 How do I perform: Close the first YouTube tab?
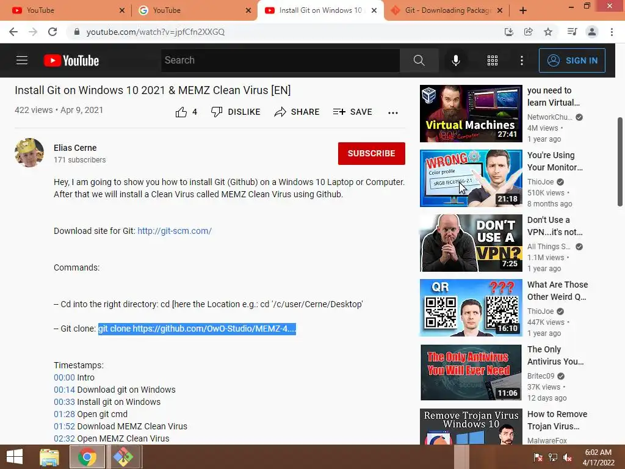[x=122, y=10]
